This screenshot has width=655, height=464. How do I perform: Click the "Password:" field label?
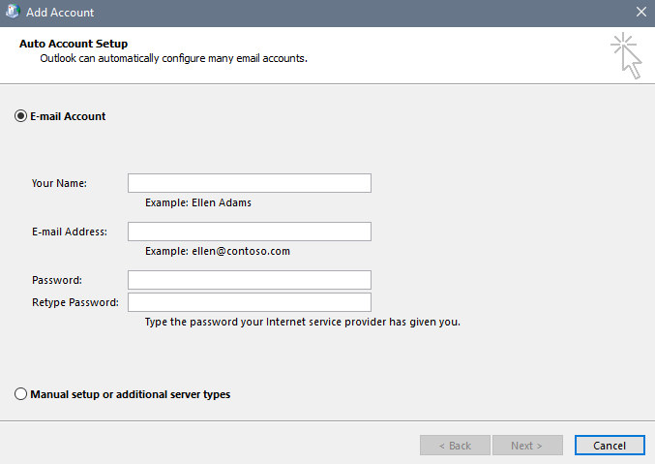[x=56, y=280]
